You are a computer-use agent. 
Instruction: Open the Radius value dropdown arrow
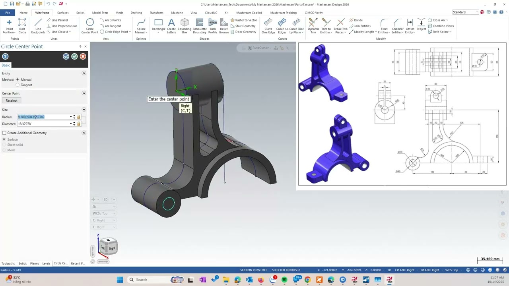tap(71, 117)
